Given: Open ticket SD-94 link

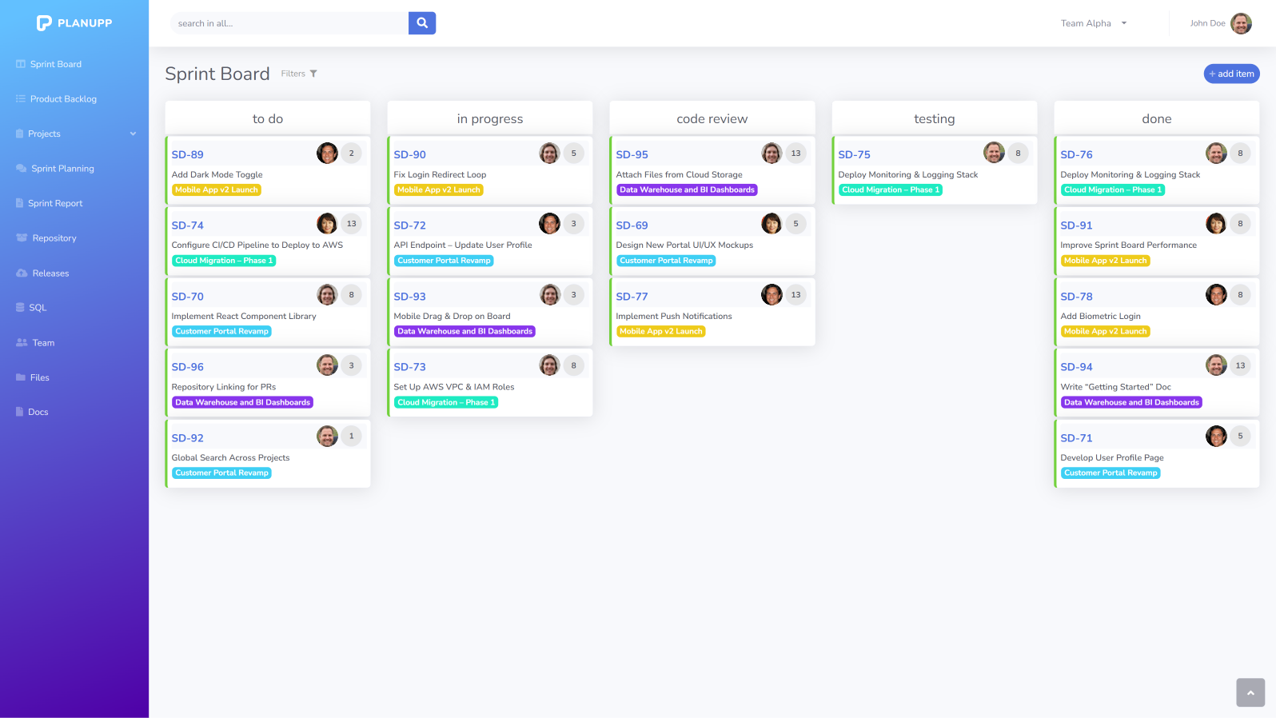Looking at the screenshot, I should coord(1076,367).
